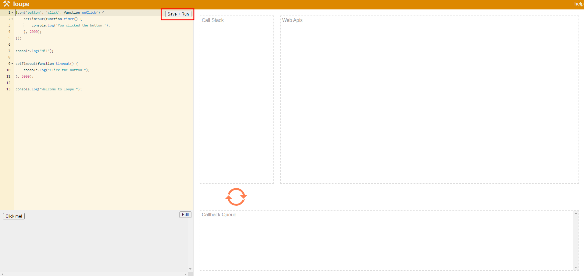Click the Callback Queue panel label
The width and height of the screenshot is (584, 276).
tap(219, 215)
